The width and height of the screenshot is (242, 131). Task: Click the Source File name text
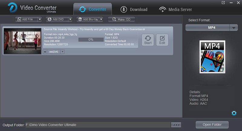pyautogui.click(x=94, y=29)
